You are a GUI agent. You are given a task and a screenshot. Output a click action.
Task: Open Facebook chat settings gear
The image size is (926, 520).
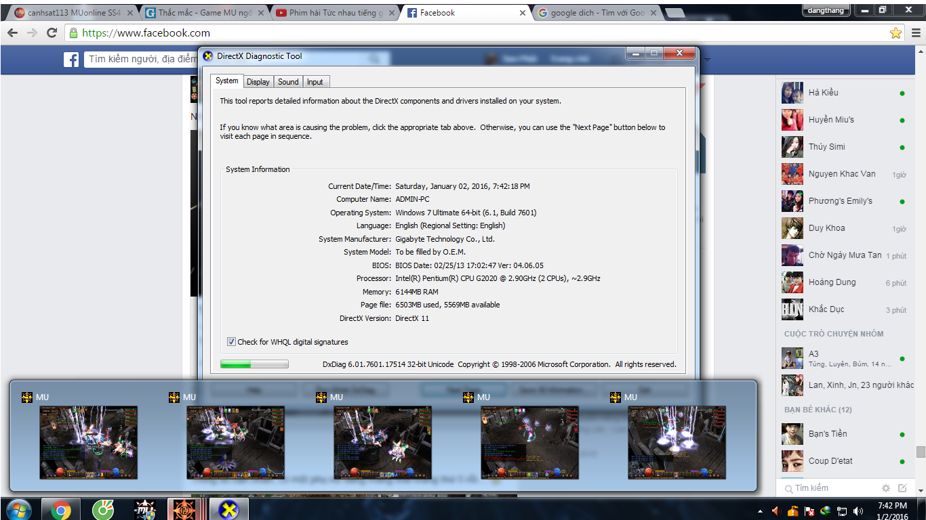coord(885,488)
